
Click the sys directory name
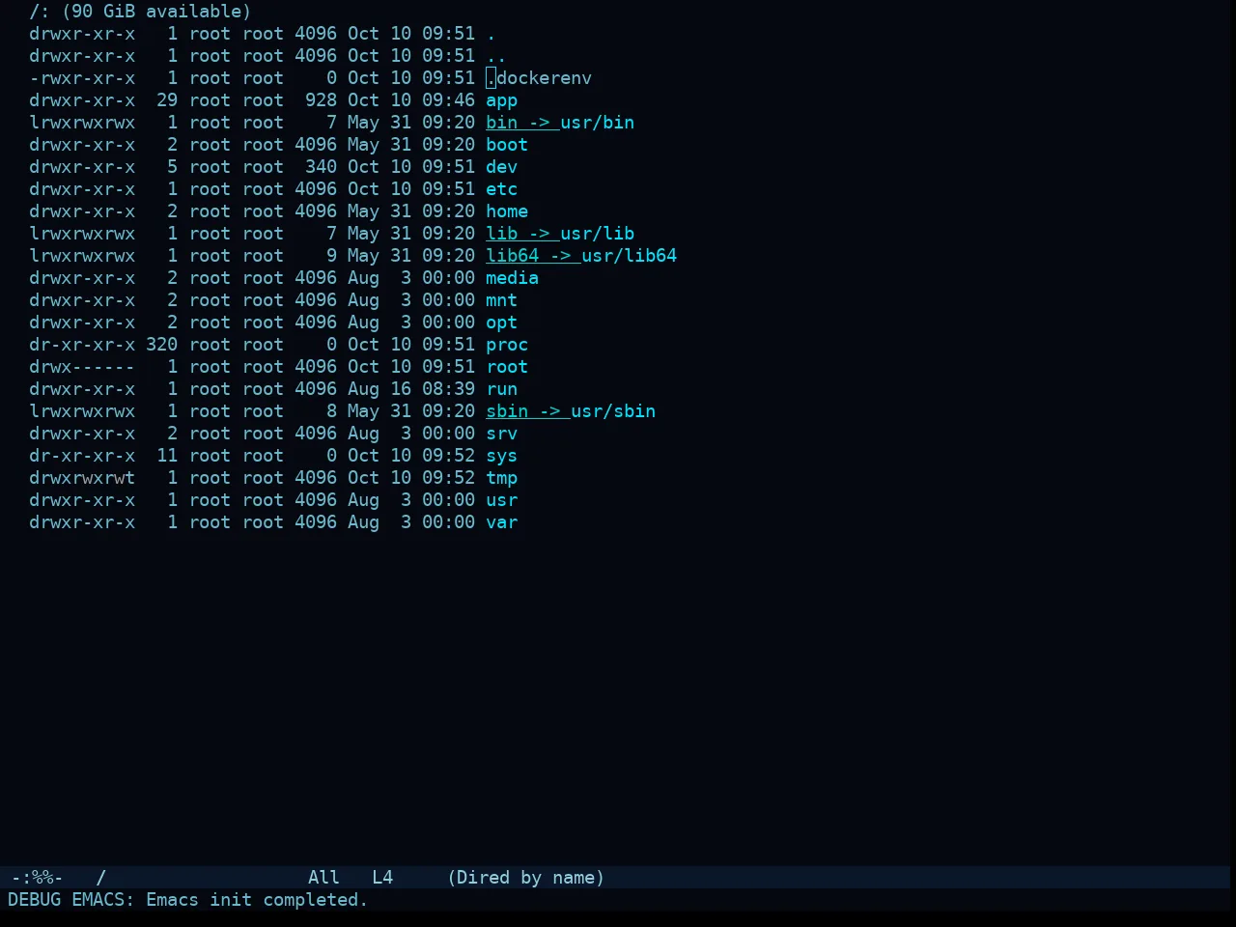coord(501,456)
